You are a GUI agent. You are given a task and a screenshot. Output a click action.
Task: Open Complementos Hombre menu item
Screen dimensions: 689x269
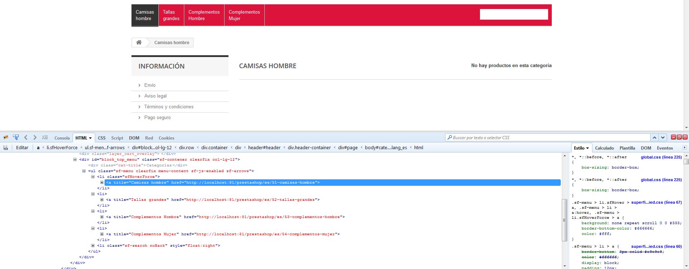(204, 15)
